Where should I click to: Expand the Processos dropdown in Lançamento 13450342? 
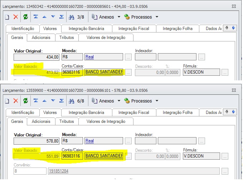point(157,17)
